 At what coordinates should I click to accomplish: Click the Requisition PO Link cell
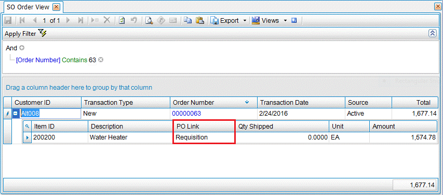[204, 137]
